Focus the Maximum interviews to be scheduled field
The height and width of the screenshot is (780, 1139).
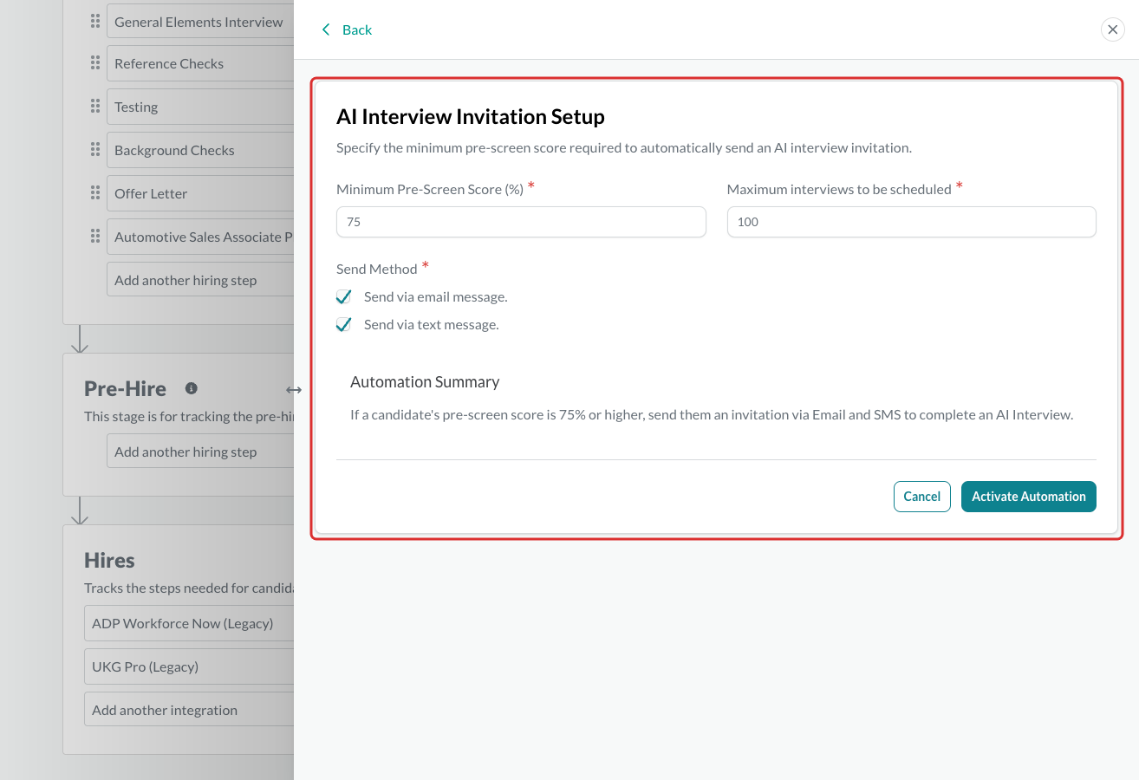click(912, 222)
